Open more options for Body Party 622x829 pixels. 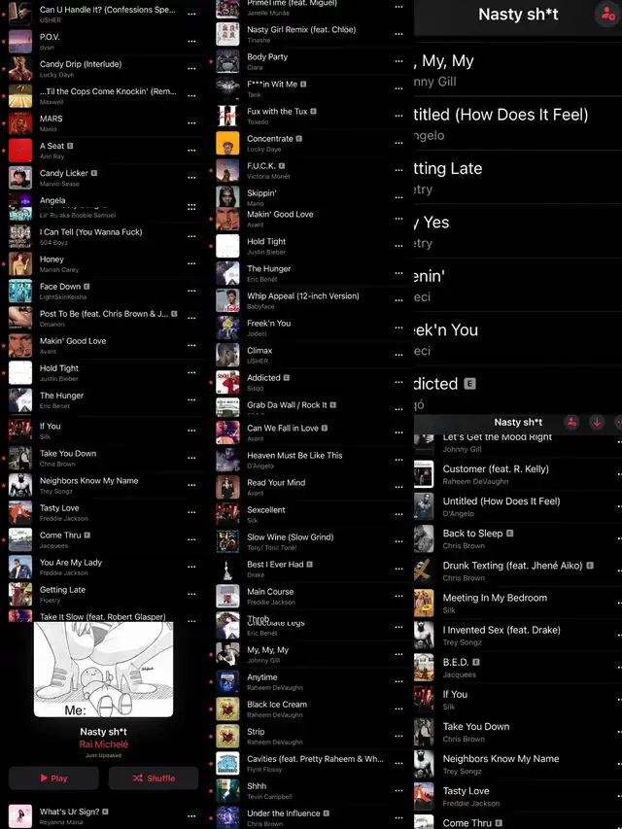click(x=398, y=61)
